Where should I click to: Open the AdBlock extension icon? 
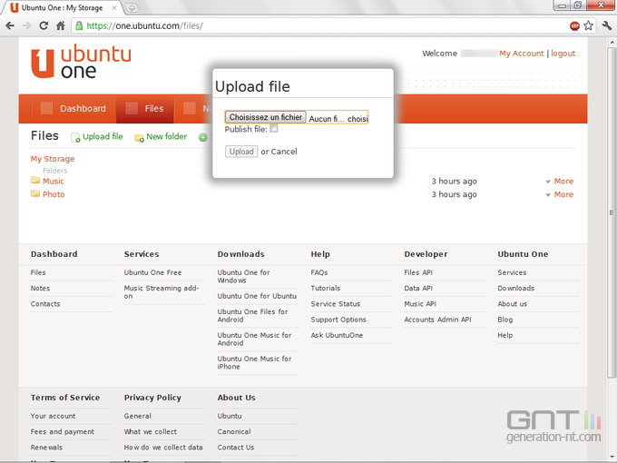pos(574,26)
